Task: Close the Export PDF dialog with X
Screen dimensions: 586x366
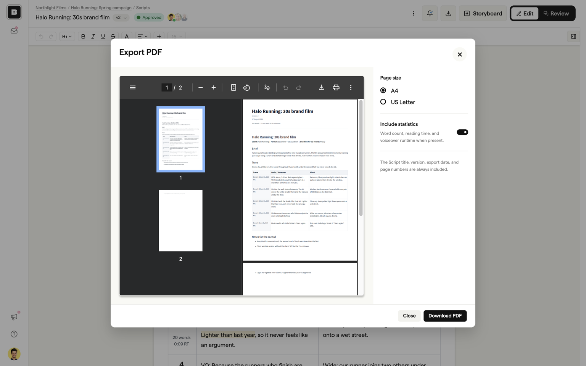Action: (460, 55)
